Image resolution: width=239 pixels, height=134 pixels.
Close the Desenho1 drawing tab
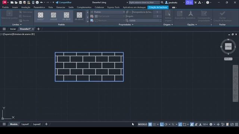click(x=33, y=29)
